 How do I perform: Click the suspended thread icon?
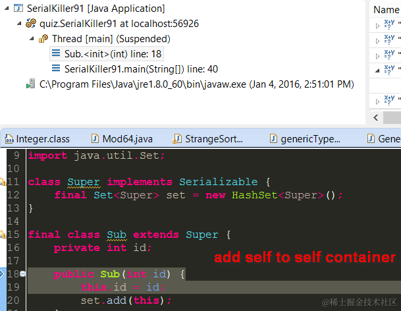click(x=43, y=39)
